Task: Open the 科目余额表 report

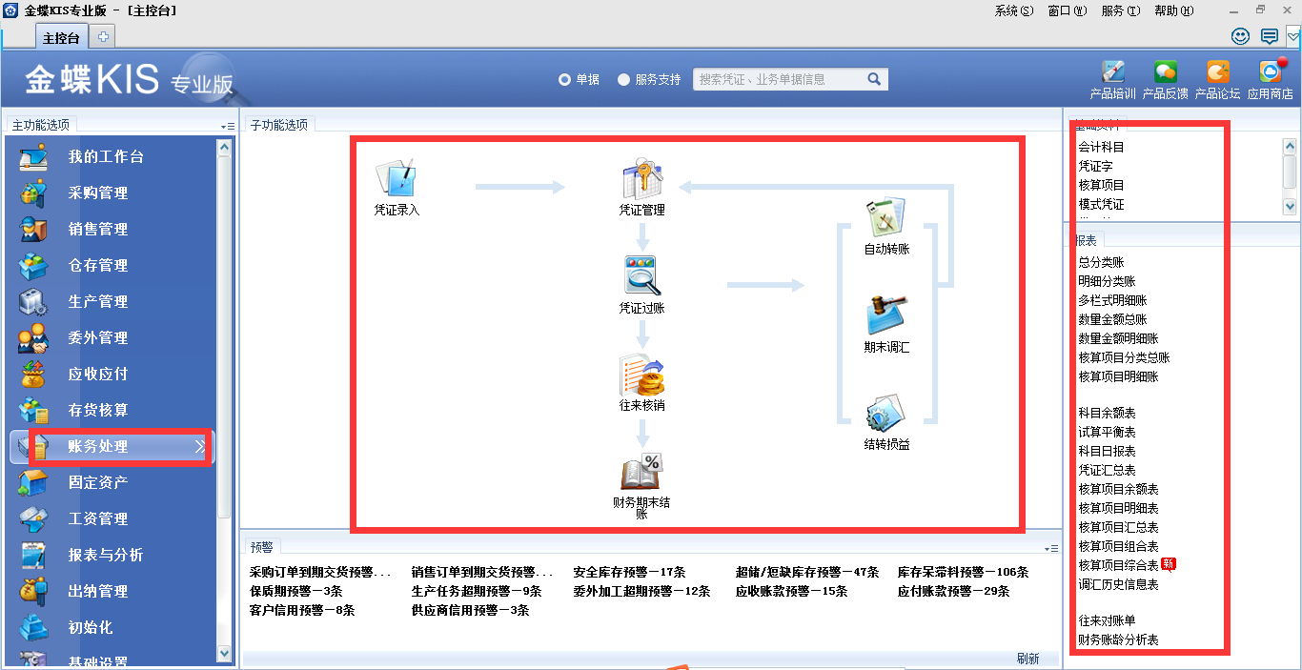Action: click(1107, 413)
